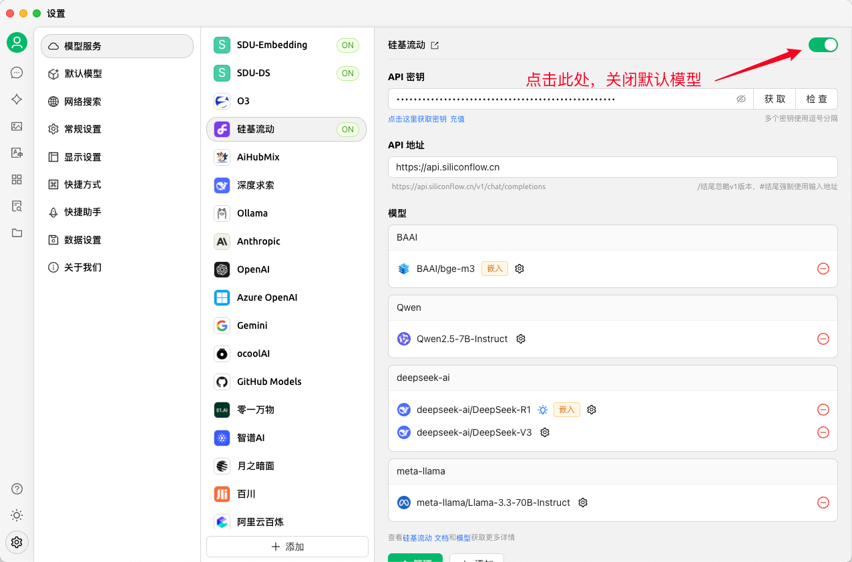Follow the 点击这里获取密钥 link
Image resolution: width=852 pixels, height=562 pixels.
click(x=417, y=119)
